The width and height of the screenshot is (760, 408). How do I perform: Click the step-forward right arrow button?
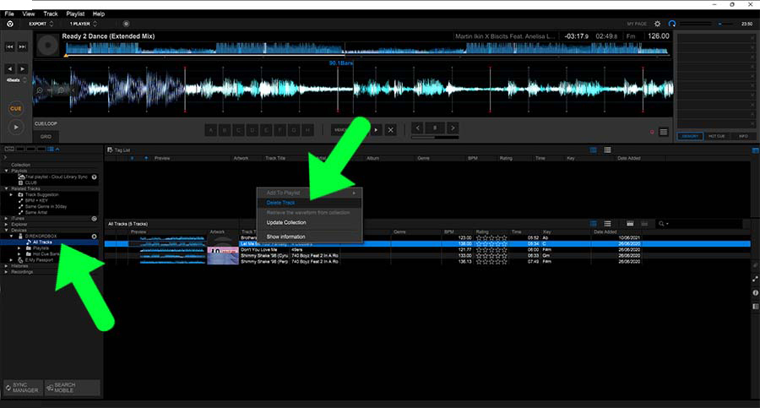click(x=22, y=69)
